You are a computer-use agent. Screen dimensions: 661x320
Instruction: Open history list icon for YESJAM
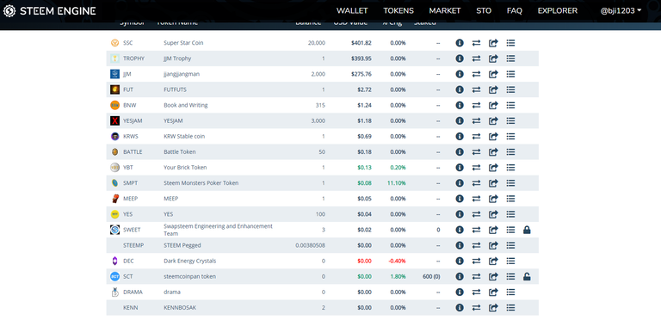[x=510, y=120]
